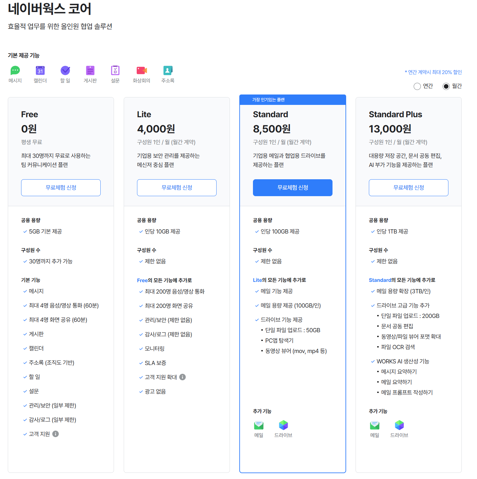The height and width of the screenshot is (479, 477).
Task: Click the Lite plan title
Action: 144,114
